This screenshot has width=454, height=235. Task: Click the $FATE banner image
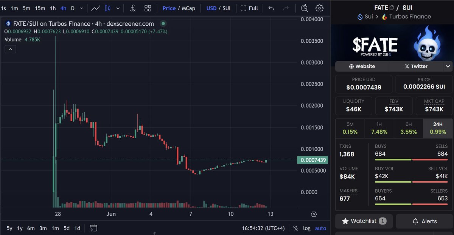[x=392, y=42]
